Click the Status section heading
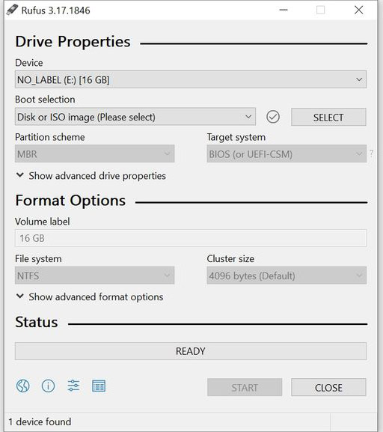The height and width of the screenshot is (432, 383). click(x=37, y=322)
